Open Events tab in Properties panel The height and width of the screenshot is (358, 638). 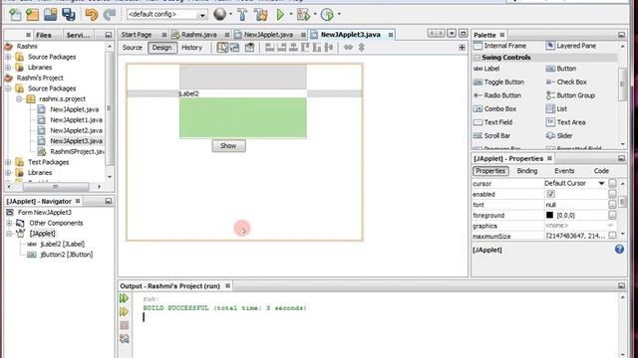click(564, 171)
